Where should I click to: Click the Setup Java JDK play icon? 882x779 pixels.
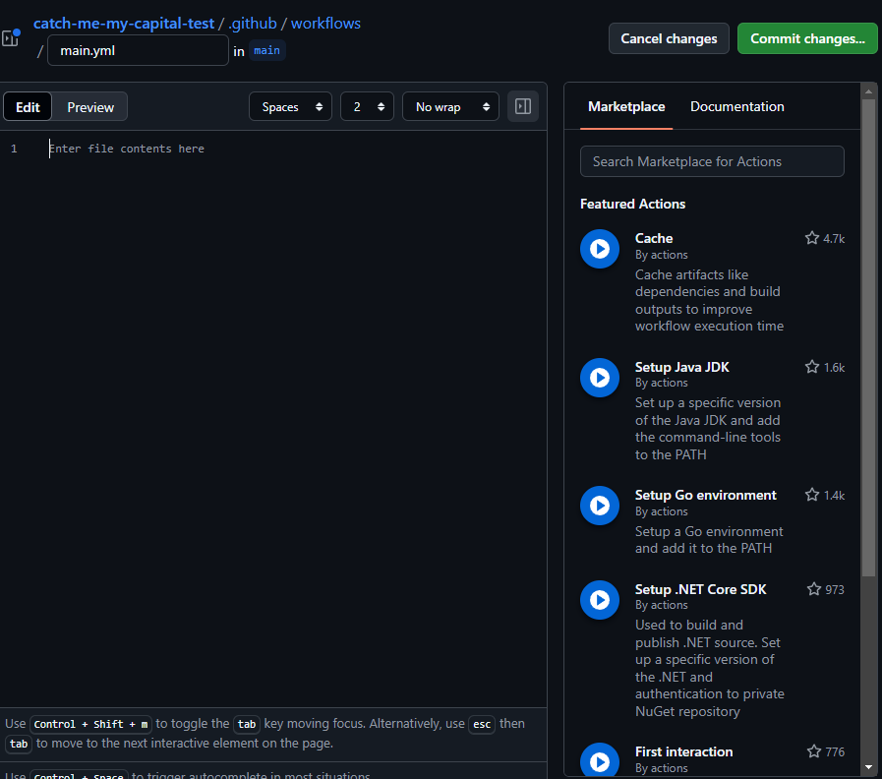(600, 378)
